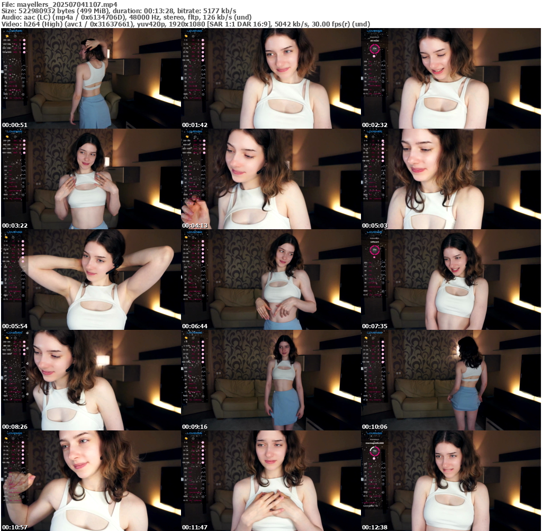Viewport: 542px width, 531px height.
Task: Open the thumbnail at 00:09:16
Action: tap(271, 380)
